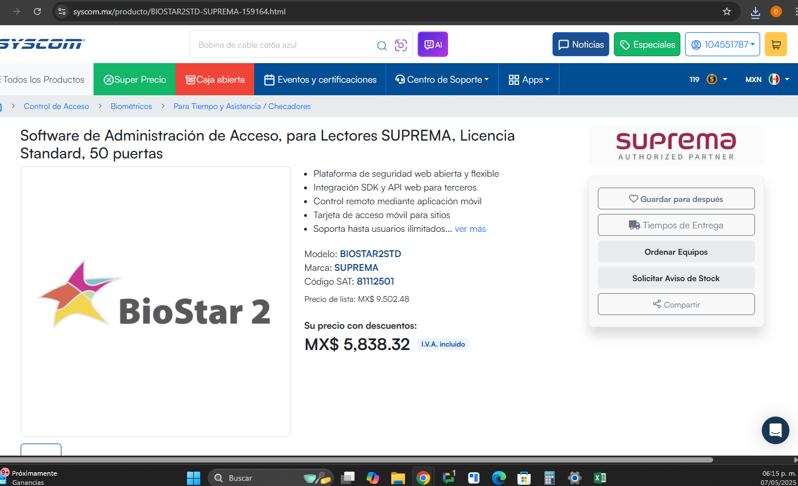Expand the Apps dropdown menu
This screenshot has width=798, height=486.
(x=529, y=79)
